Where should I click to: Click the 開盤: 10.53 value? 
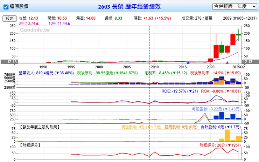[57, 18]
